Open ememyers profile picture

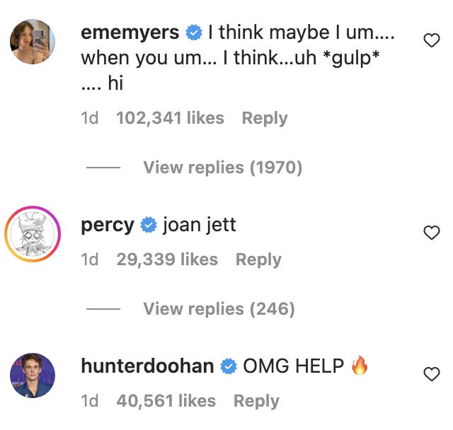pos(33,42)
